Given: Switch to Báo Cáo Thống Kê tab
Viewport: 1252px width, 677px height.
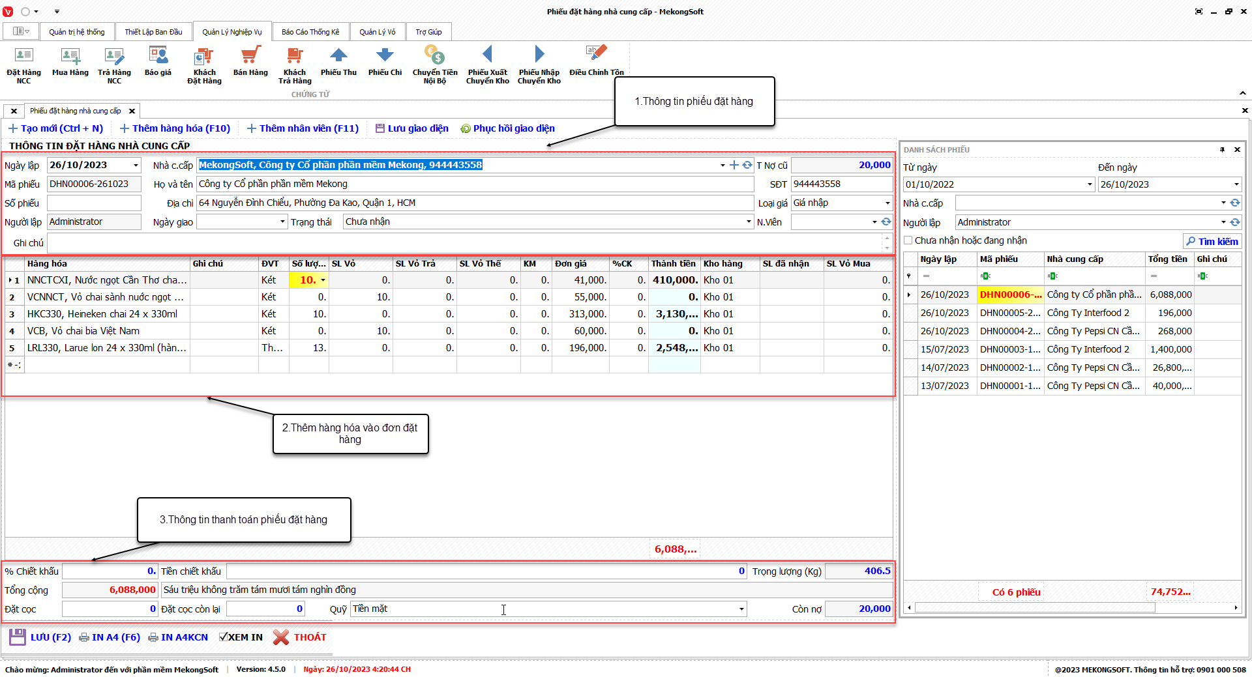Looking at the screenshot, I should pos(310,32).
